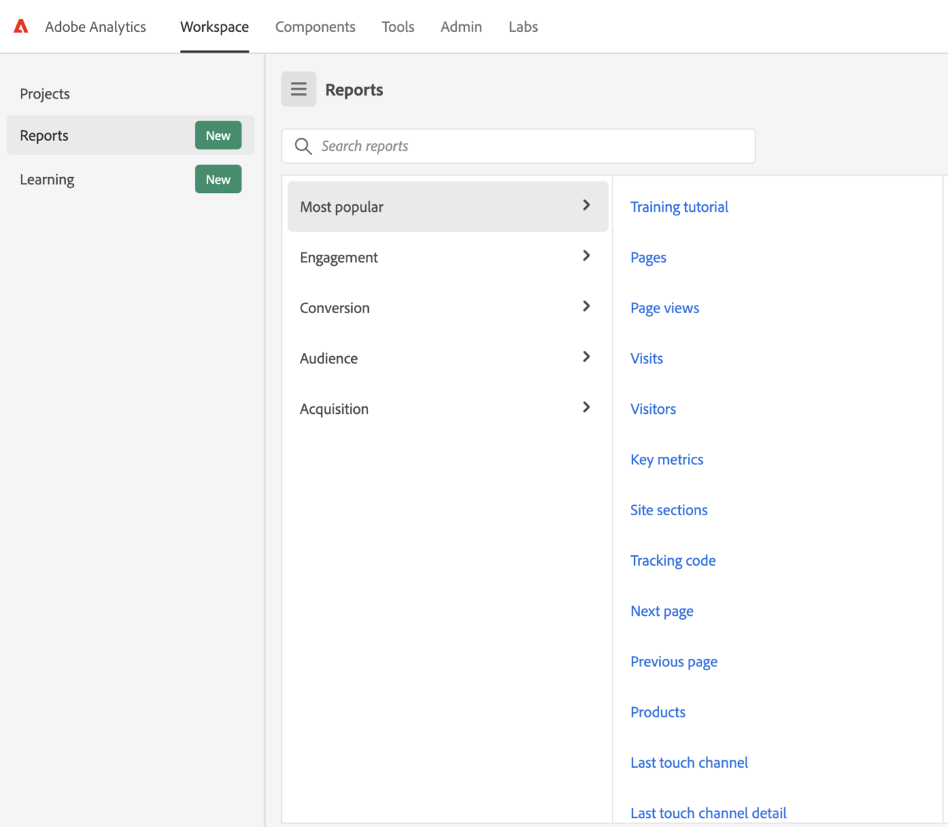Open the Last touch channel link
Image resolution: width=948 pixels, height=827 pixels.
point(689,763)
